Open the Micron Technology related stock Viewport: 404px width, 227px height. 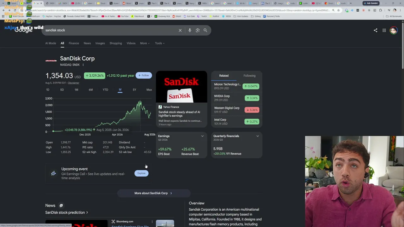tap(237, 86)
